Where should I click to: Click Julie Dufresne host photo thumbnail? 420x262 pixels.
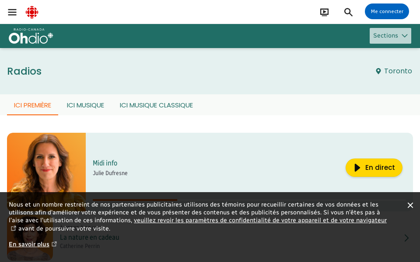click(x=46, y=162)
